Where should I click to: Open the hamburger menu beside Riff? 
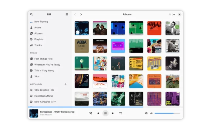click(67, 14)
